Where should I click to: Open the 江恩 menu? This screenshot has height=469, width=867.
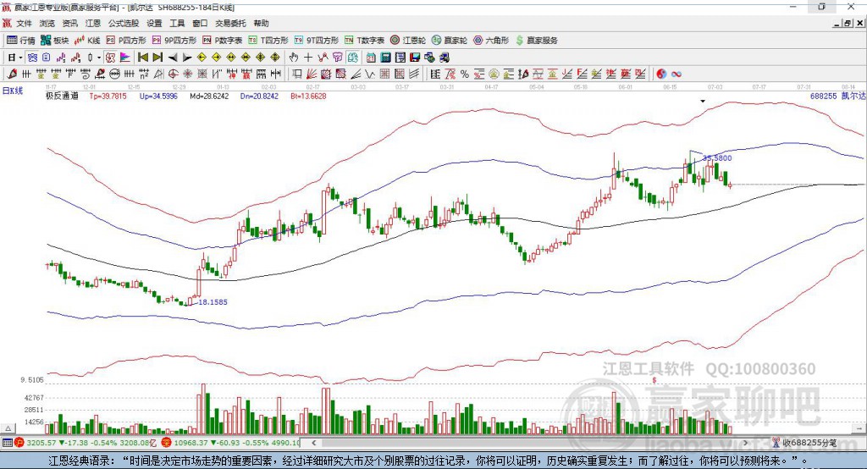pos(93,23)
